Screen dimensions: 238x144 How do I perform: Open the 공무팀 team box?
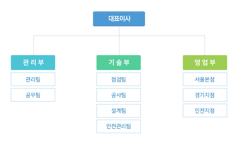click(x=33, y=95)
